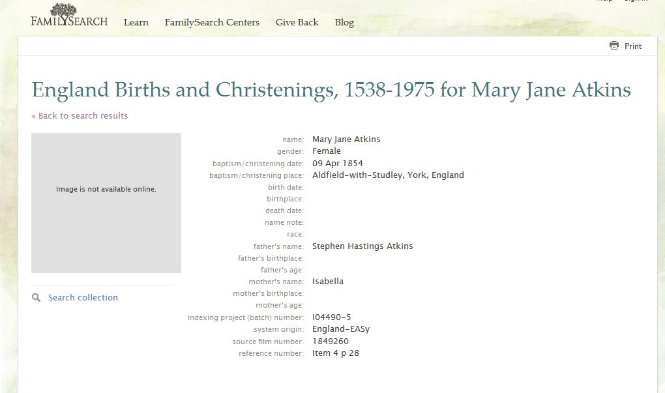The height and width of the screenshot is (393, 665).
Task: Click reference number Item 4 p 28
Action: 336,353
